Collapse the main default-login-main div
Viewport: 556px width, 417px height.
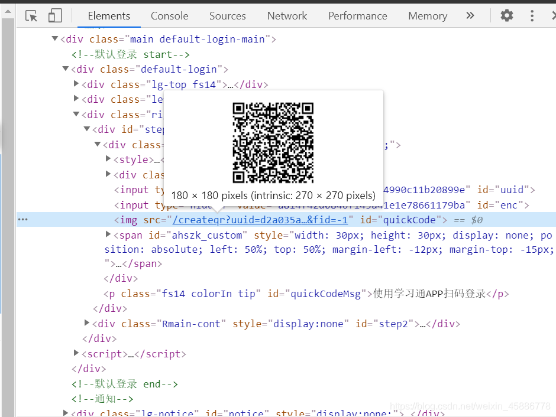click(x=54, y=38)
